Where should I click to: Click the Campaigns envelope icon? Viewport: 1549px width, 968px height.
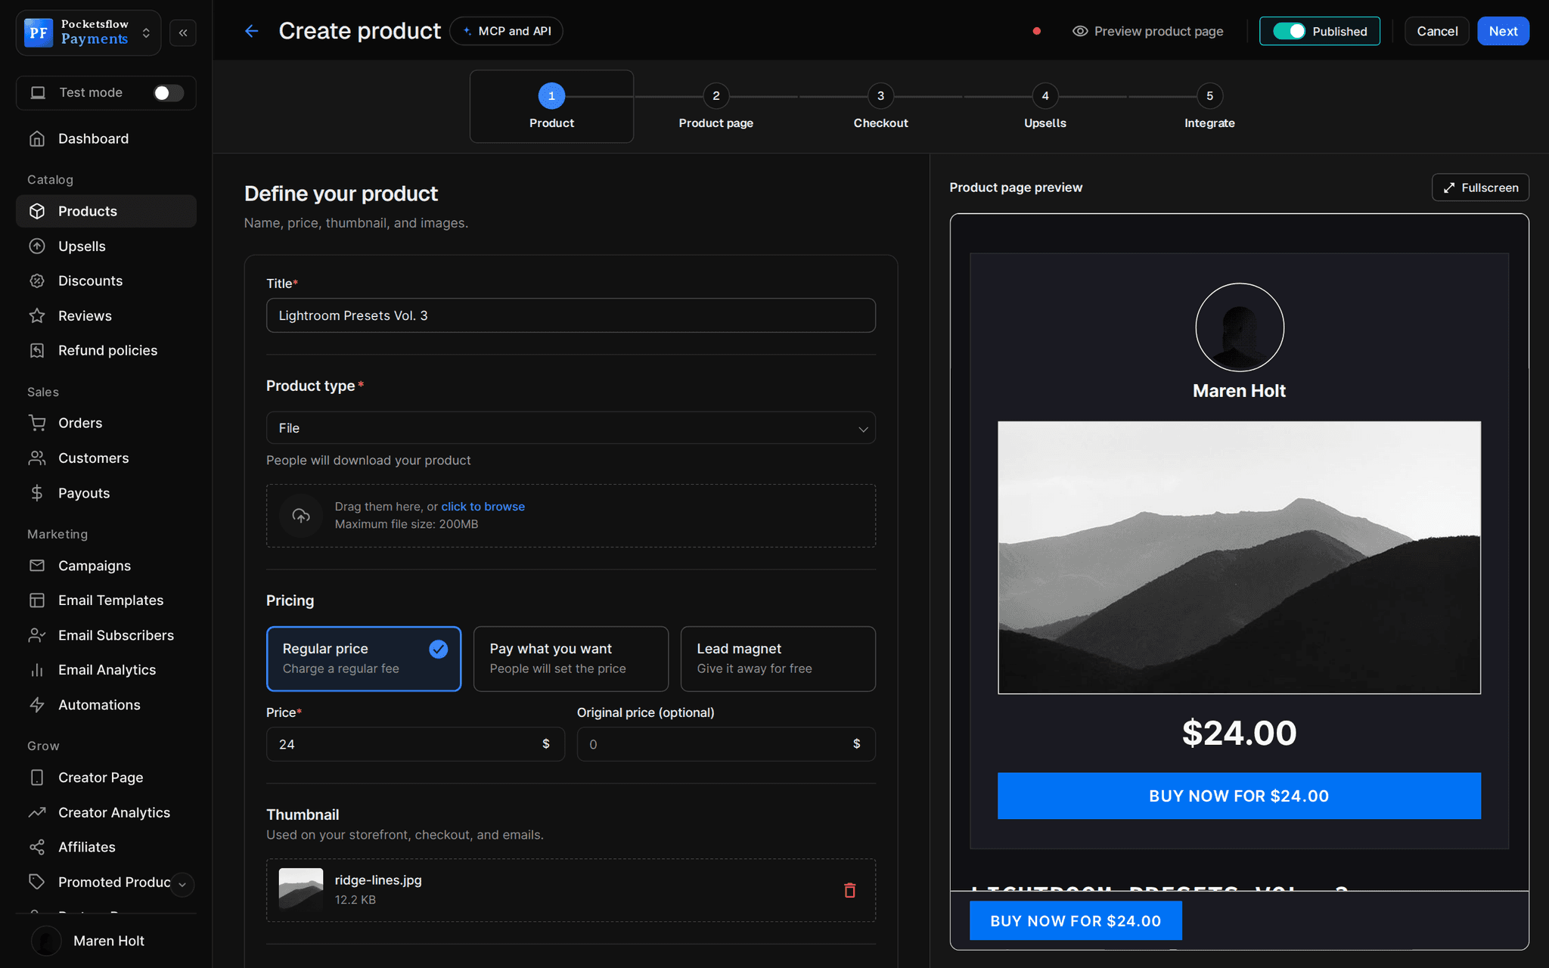[37, 566]
